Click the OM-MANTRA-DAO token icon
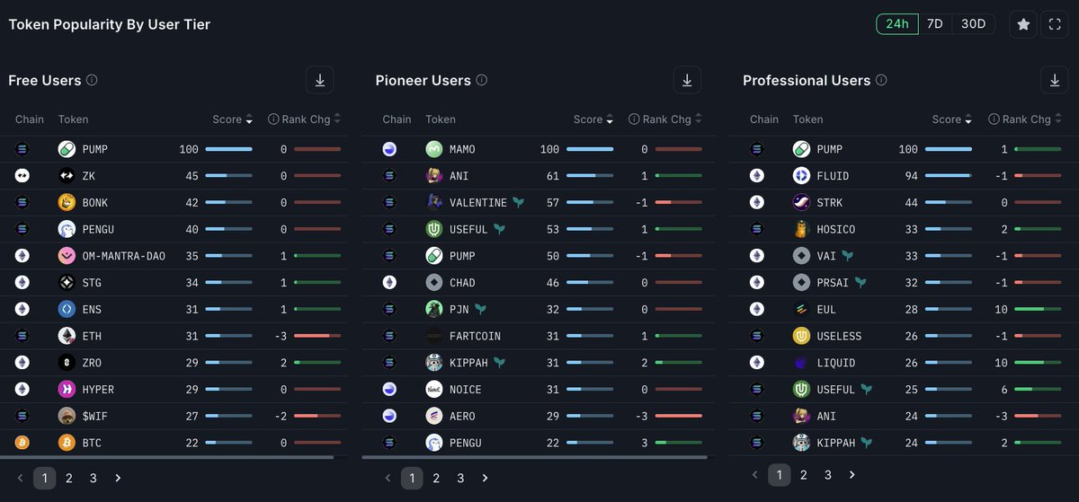This screenshot has height=502, width=1079. click(67, 256)
